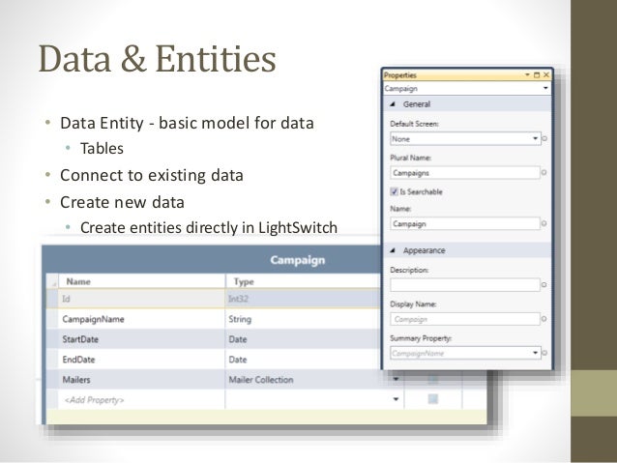Image resolution: width=617 pixels, height=463 pixels.
Task: Click reset circle beside Display Name field
Action: click(x=545, y=319)
